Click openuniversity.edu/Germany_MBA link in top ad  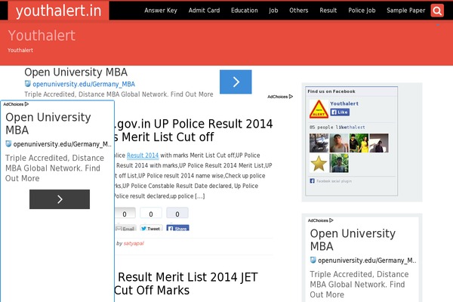pos(84,84)
